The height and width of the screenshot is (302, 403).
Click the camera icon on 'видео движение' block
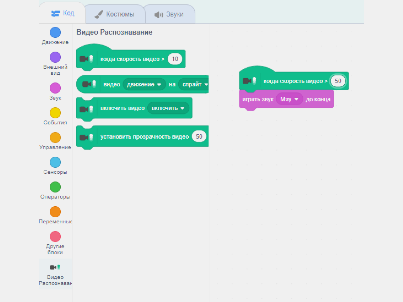[x=89, y=84]
